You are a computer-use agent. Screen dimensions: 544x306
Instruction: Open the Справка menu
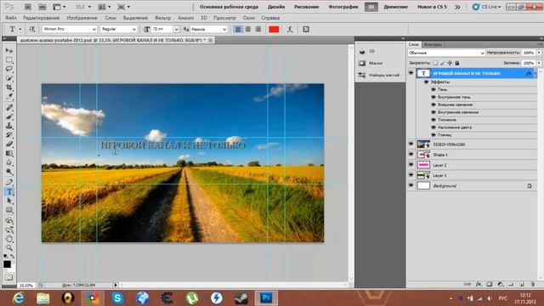pos(270,18)
